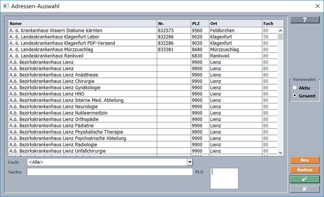Select Bezirkskrankenhaus Lienz Chirurgie row
This screenshot has width=324, height=197.
coord(143,81)
